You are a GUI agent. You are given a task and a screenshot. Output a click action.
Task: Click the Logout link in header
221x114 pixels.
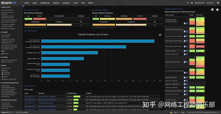(x=210, y=3)
